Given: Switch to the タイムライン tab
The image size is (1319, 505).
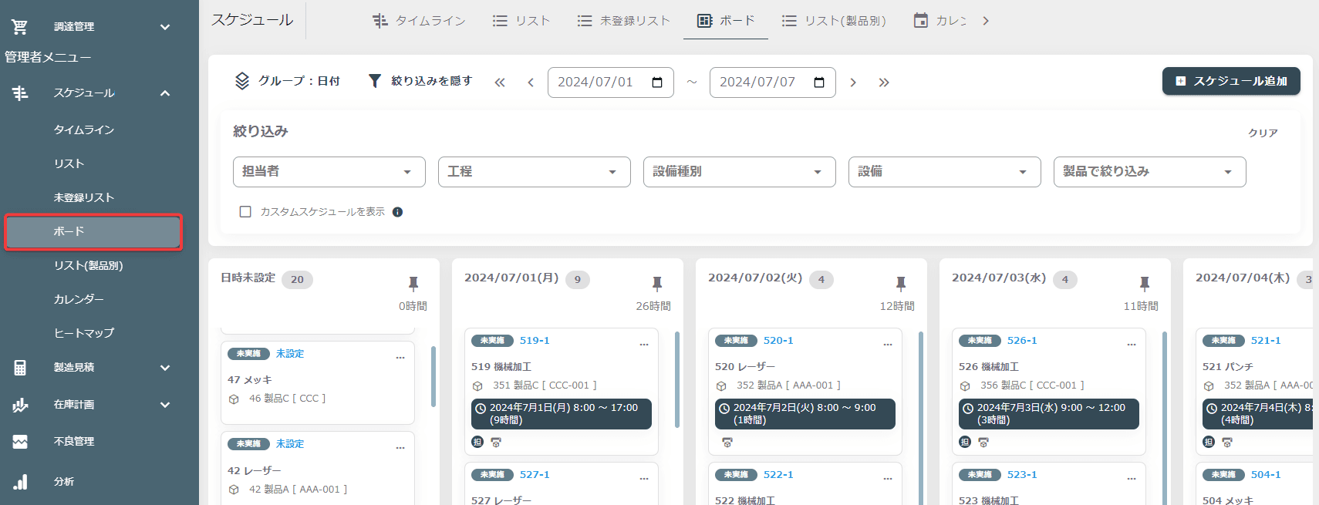Looking at the screenshot, I should tap(419, 21).
